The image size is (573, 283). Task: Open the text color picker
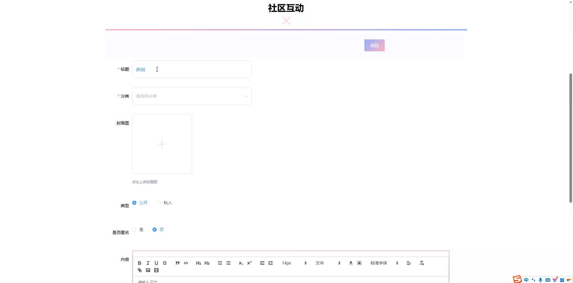(351, 263)
